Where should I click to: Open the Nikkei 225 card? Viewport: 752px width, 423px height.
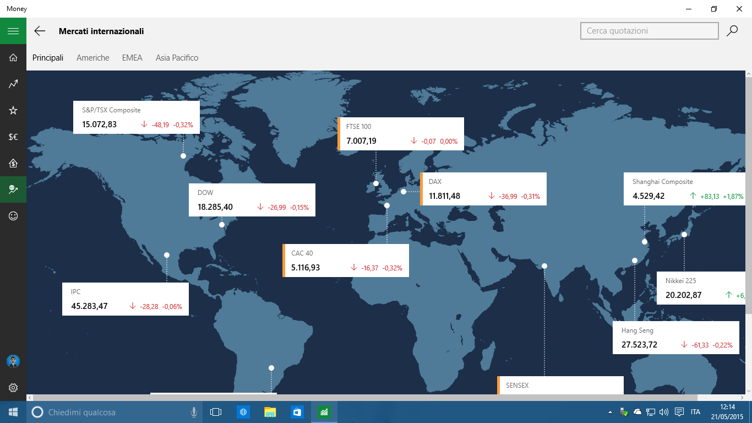701,288
